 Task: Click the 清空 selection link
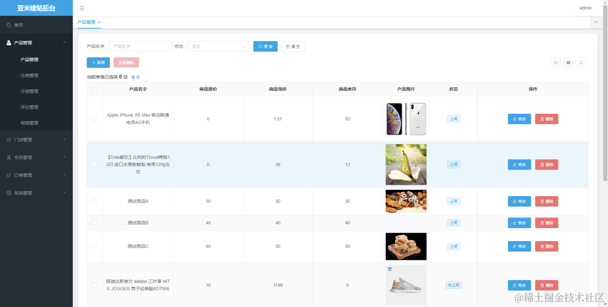click(x=135, y=77)
